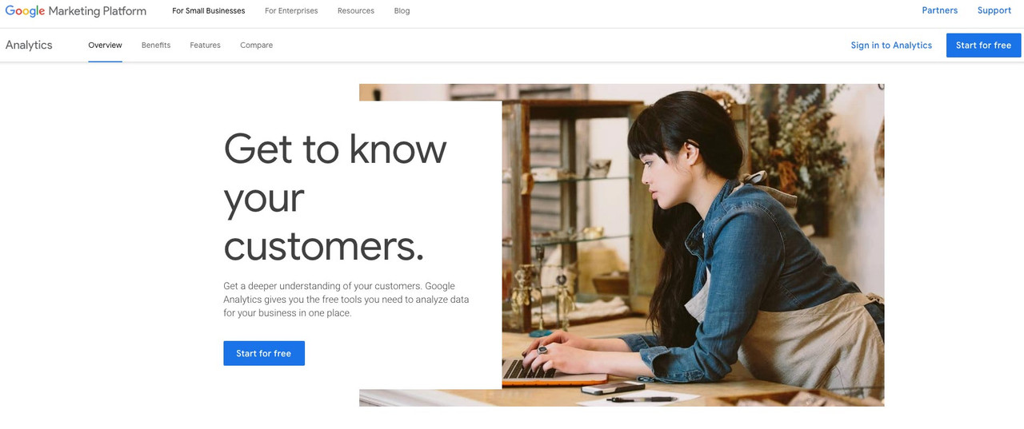Image resolution: width=1024 pixels, height=429 pixels.
Task: Click Sign in to Analytics
Action: click(x=891, y=46)
